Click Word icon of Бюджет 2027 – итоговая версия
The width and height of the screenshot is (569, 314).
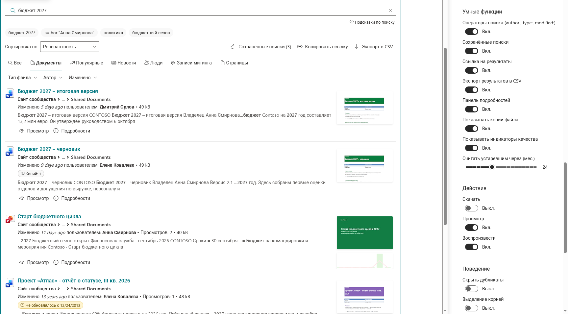(10, 93)
